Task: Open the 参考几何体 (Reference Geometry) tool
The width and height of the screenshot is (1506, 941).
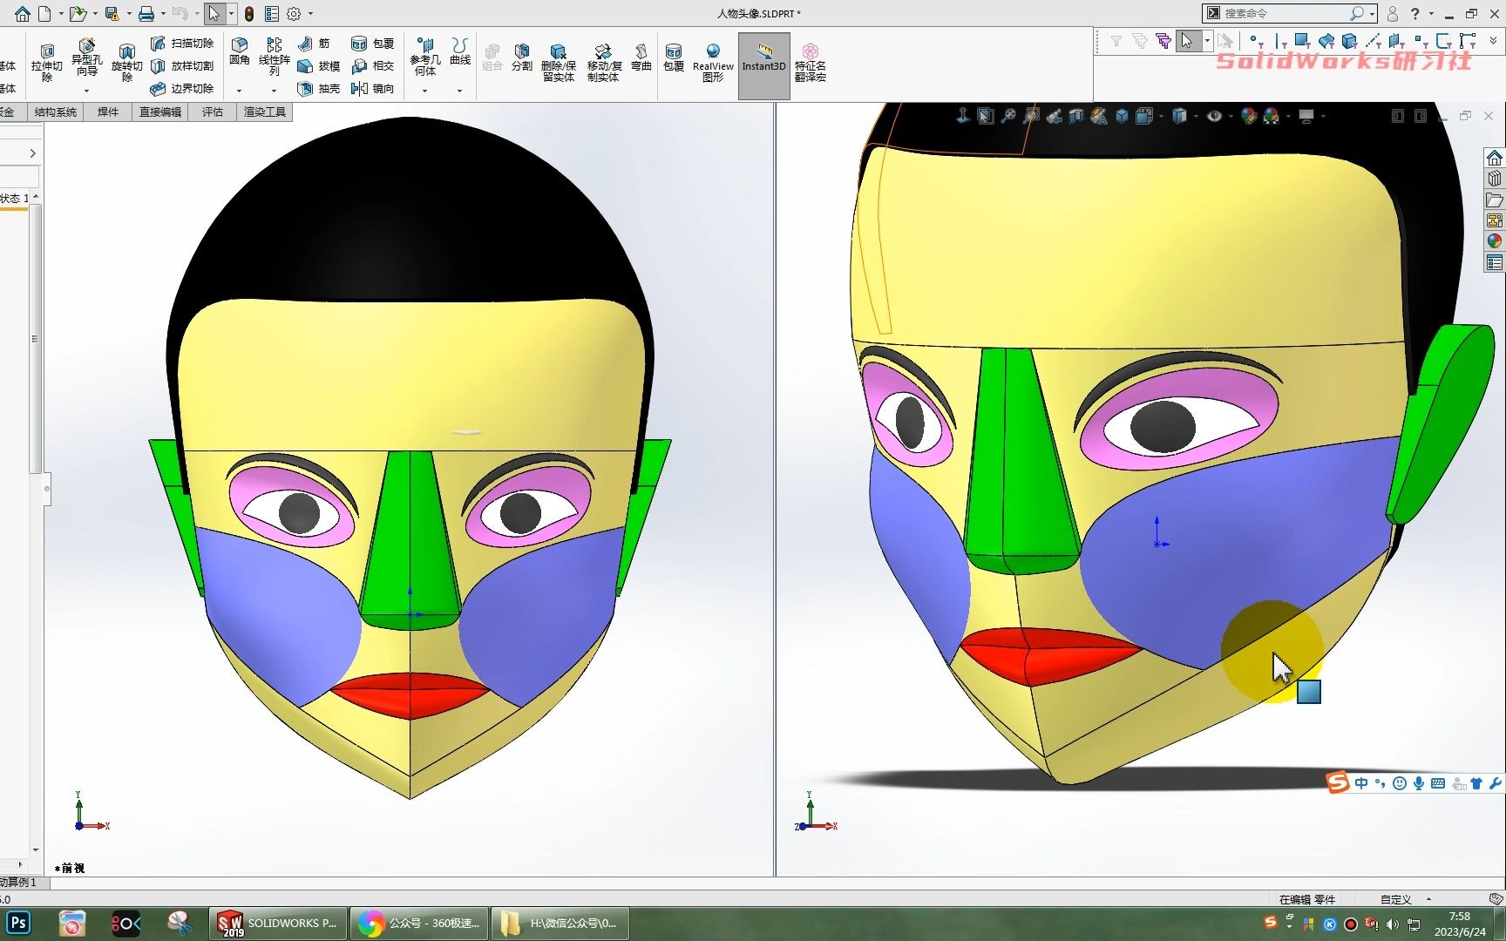Action: click(x=425, y=58)
